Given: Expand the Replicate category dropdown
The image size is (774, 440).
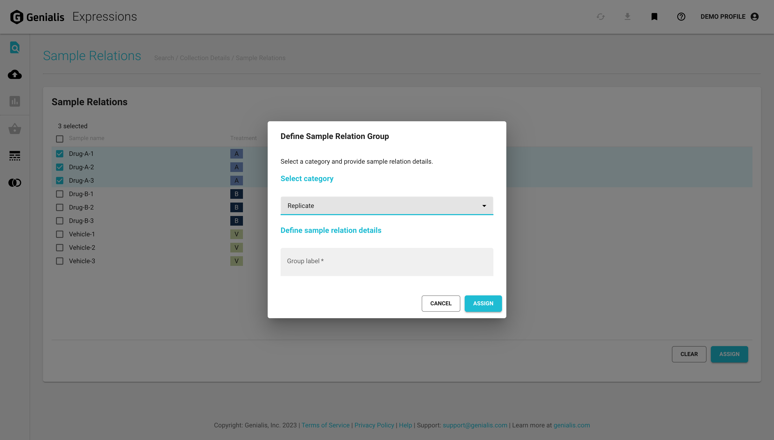Looking at the screenshot, I should pos(386,206).
